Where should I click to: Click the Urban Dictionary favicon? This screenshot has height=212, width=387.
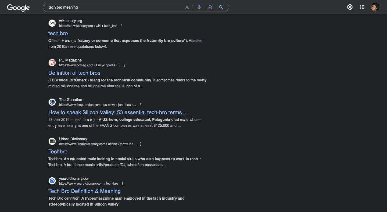52,141
